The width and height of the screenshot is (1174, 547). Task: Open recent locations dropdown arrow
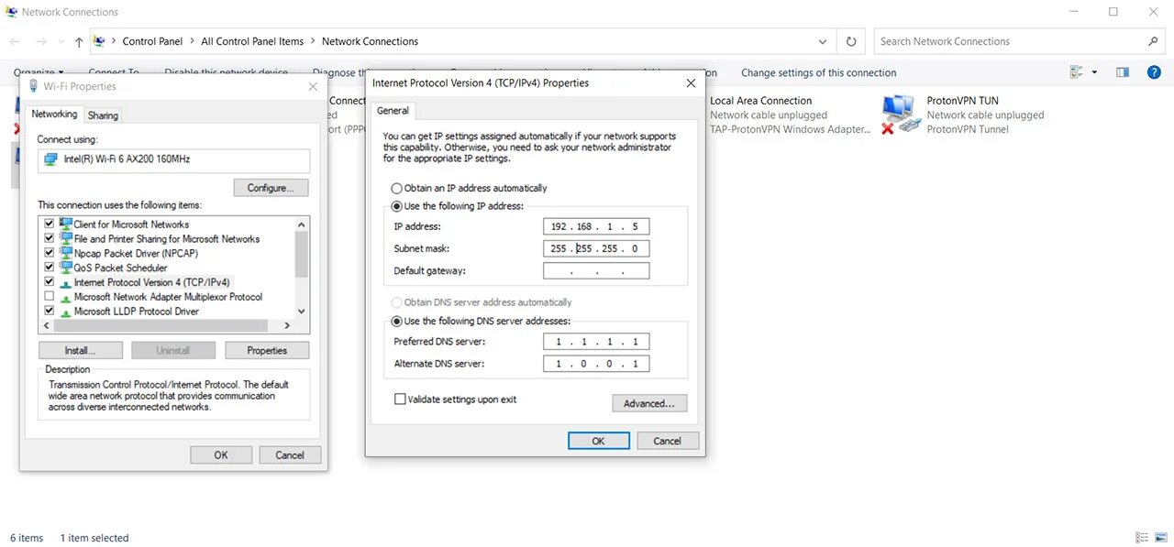61,42
